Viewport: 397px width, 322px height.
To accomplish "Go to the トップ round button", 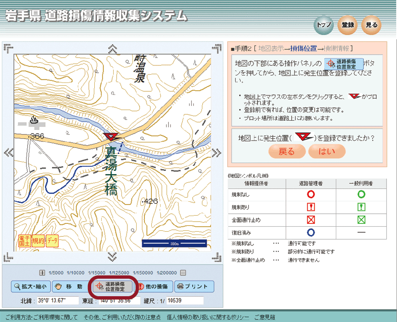I will click(x=324, y=25).
